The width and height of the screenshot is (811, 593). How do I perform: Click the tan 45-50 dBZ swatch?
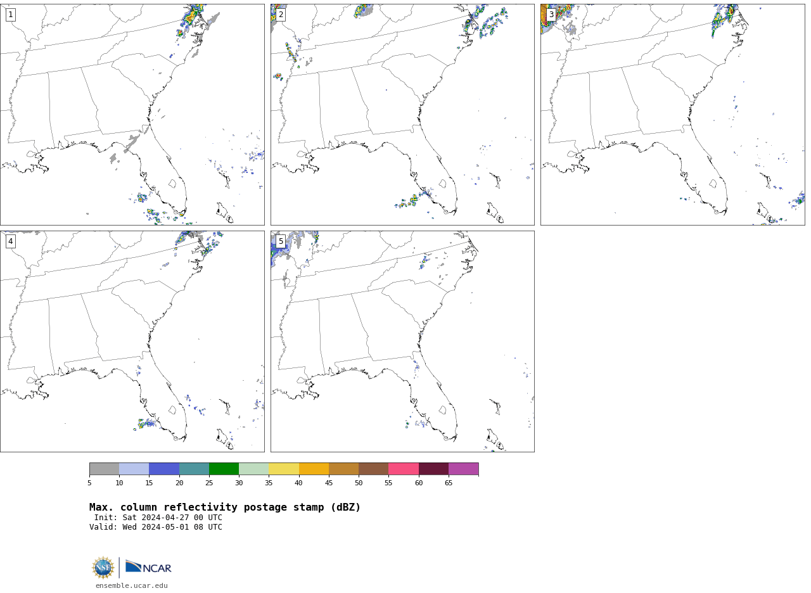(343, 469)
